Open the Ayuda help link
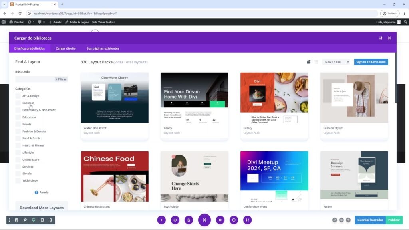The height and width of the screenshot is (230, 409). 42,192
